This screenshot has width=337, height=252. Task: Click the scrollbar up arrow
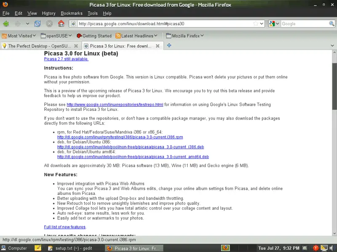[x=334, y=52]
